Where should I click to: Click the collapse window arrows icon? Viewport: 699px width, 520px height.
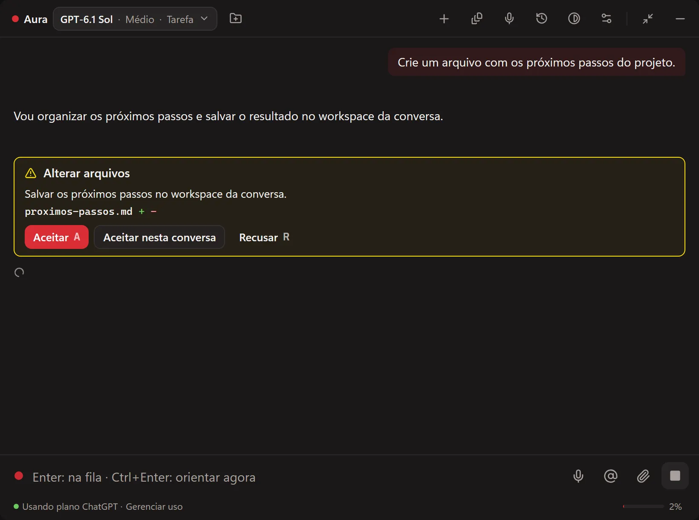click(648, 19)
